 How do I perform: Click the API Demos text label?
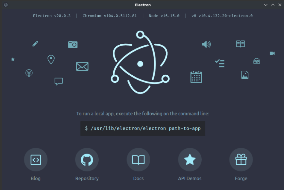coord(190,179)
